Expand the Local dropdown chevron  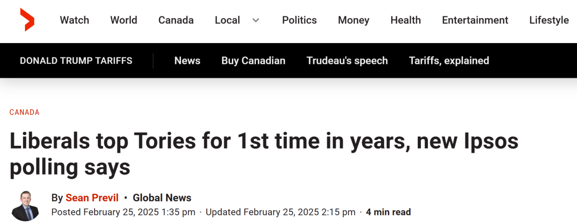256,20
